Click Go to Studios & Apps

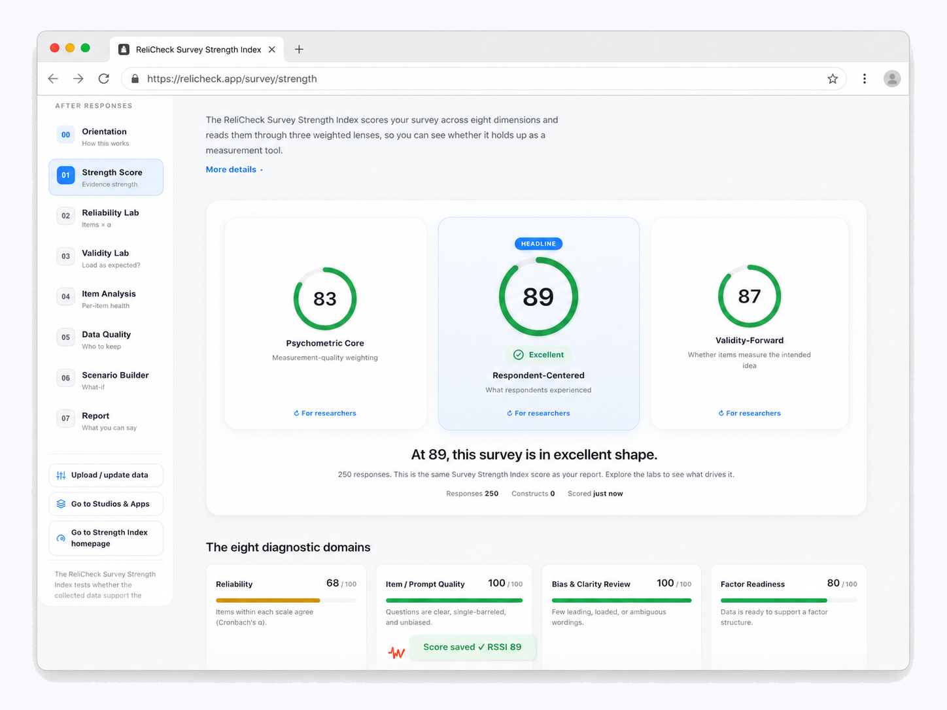click(106, 504)
